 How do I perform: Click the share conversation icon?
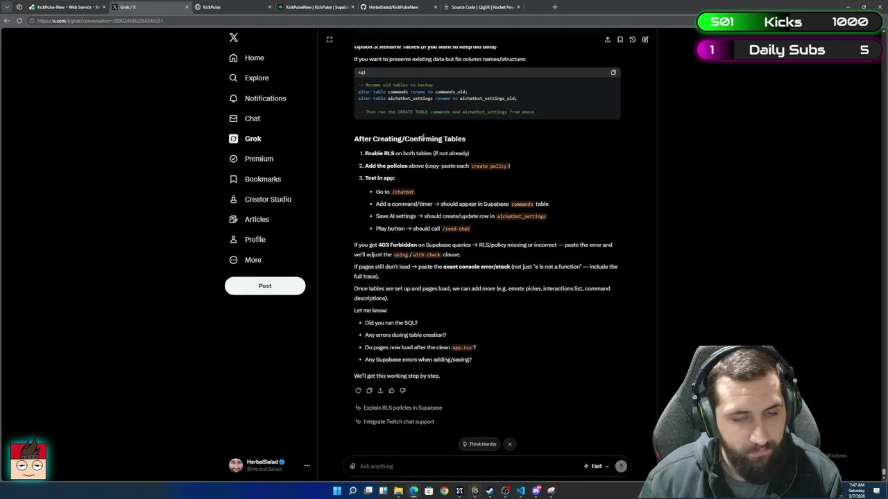[608, 40]
